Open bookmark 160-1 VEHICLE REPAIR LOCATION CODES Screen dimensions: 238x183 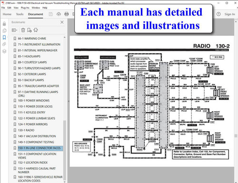tap(40, 179)
